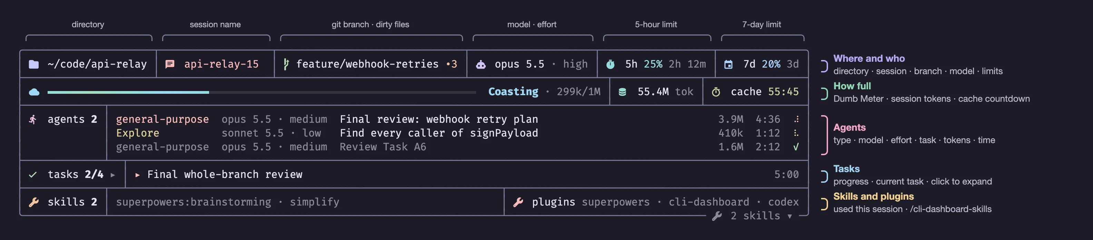1093x240 pixels.
Task: Click the 410k token count
Action: coord(731,133)
